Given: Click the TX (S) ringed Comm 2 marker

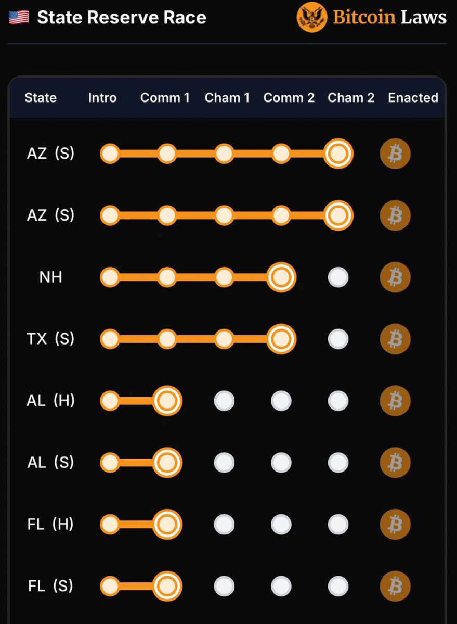Looking at the screenshot, I should point(281,339).
